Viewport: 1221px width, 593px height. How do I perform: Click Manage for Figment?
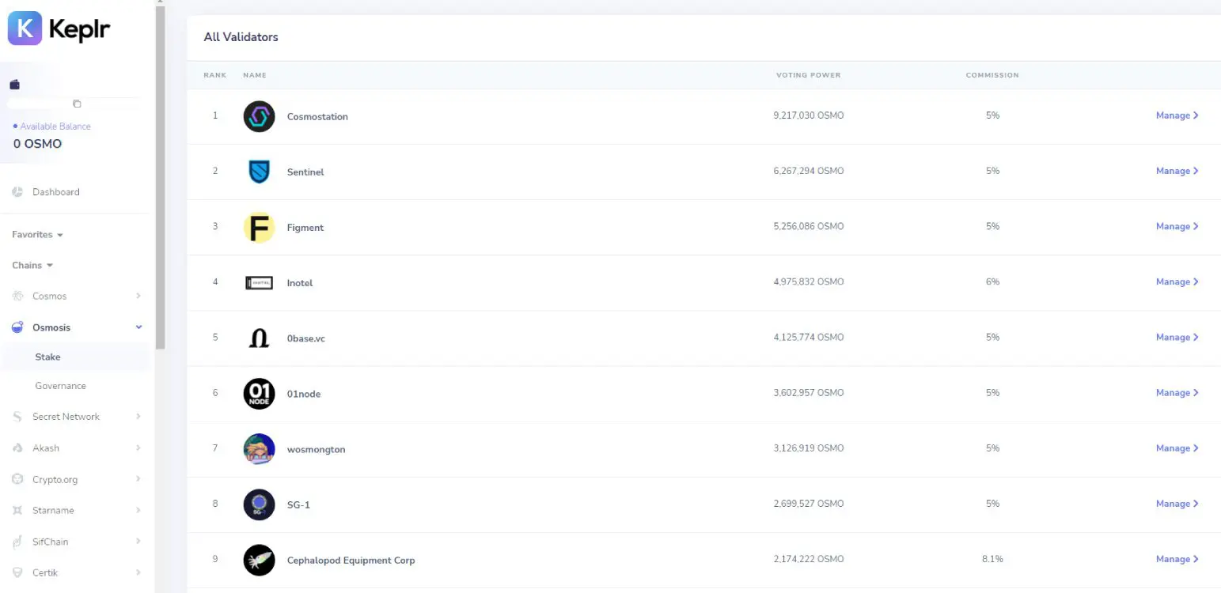point(1177,226)
